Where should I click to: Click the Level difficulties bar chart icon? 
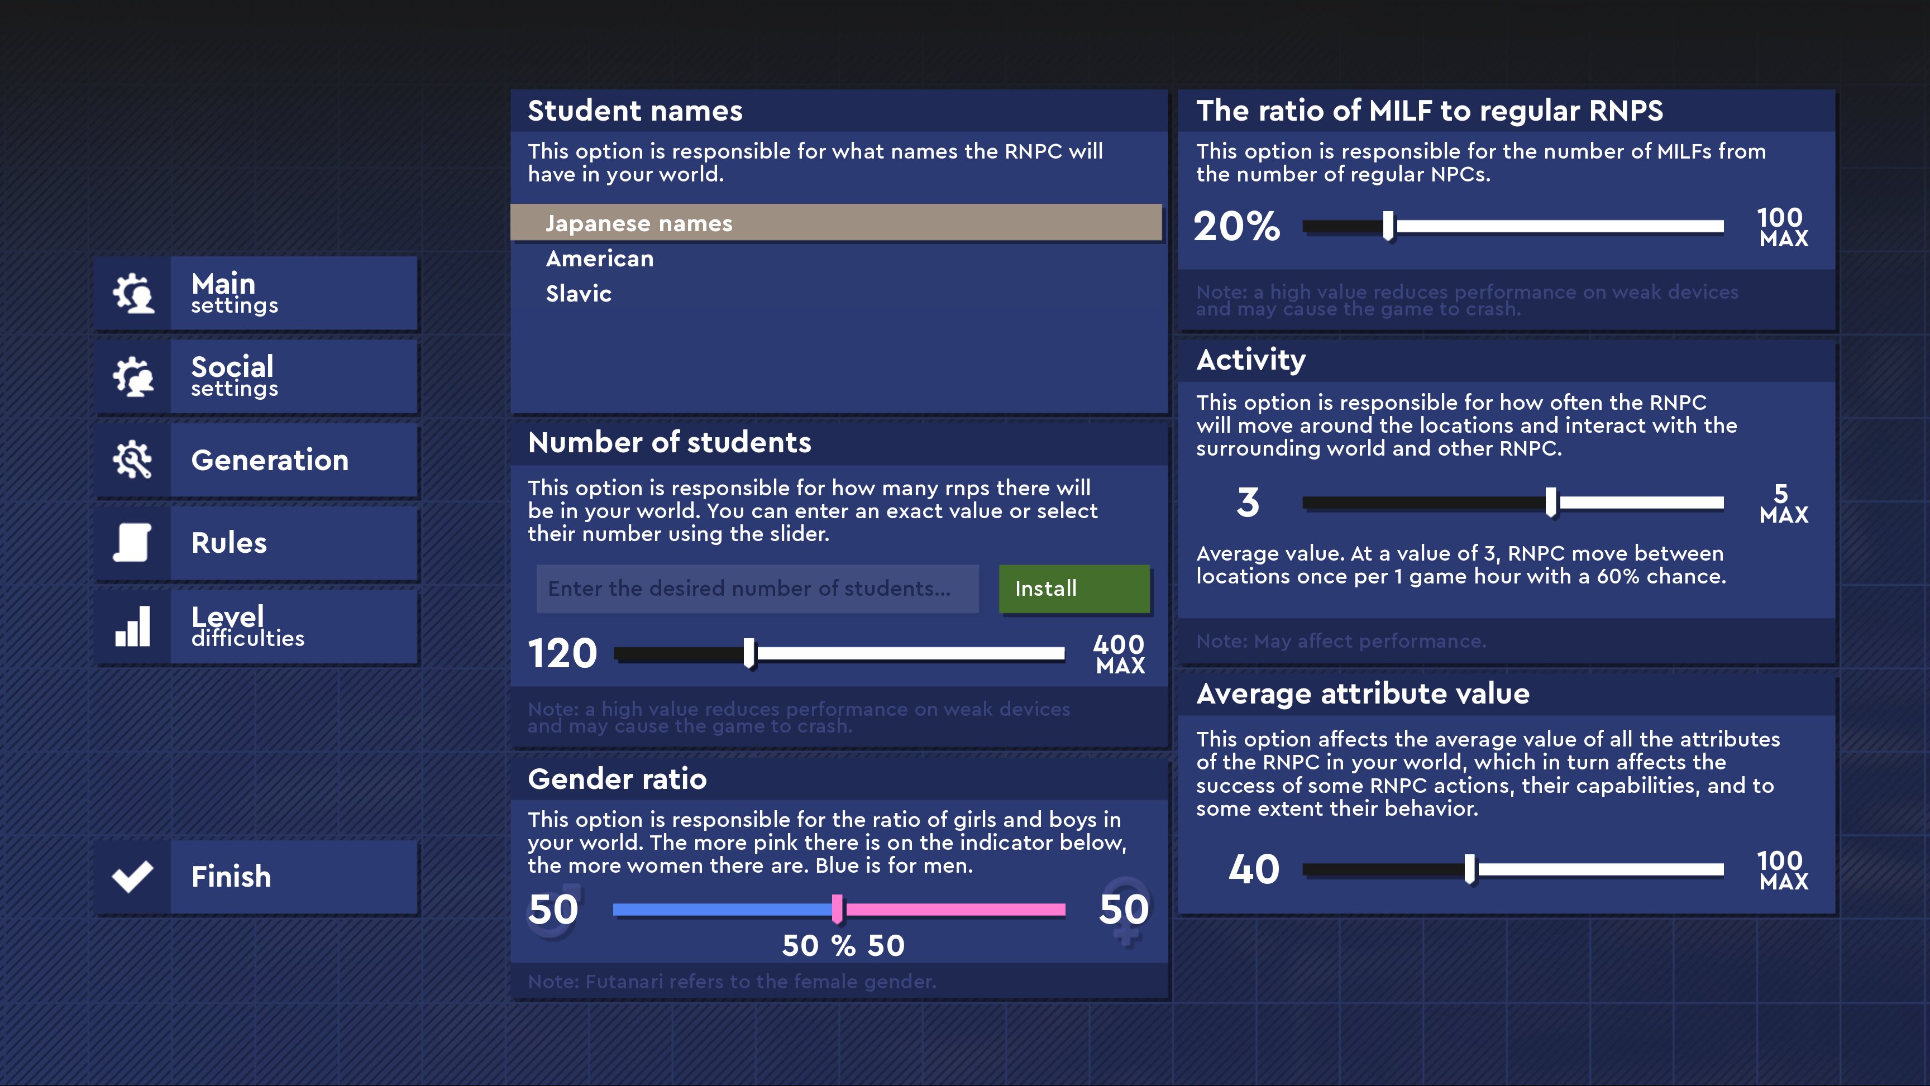[132, 626]
